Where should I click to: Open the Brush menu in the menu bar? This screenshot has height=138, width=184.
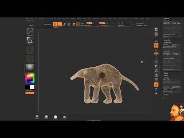[x=31, y=19]
